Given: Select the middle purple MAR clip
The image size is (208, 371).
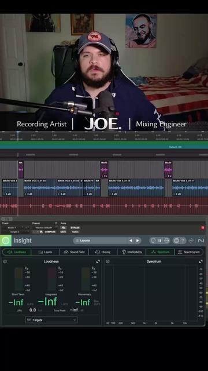Looking at the screenshot, I should 104,170.
